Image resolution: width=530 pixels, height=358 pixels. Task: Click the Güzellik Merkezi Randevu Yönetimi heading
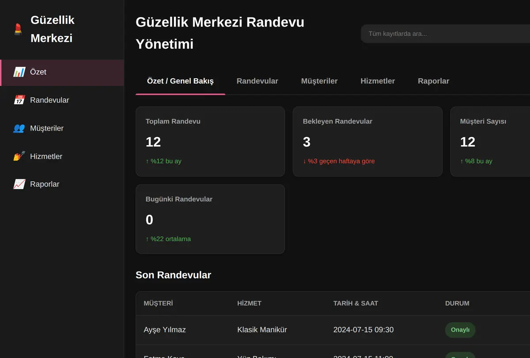[220, 33]
